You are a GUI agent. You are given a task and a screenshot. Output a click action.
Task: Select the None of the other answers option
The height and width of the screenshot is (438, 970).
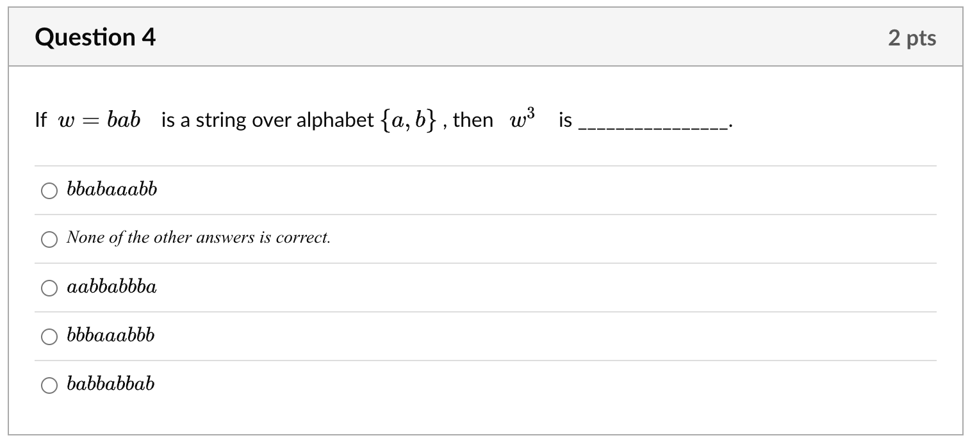(199, 238)
